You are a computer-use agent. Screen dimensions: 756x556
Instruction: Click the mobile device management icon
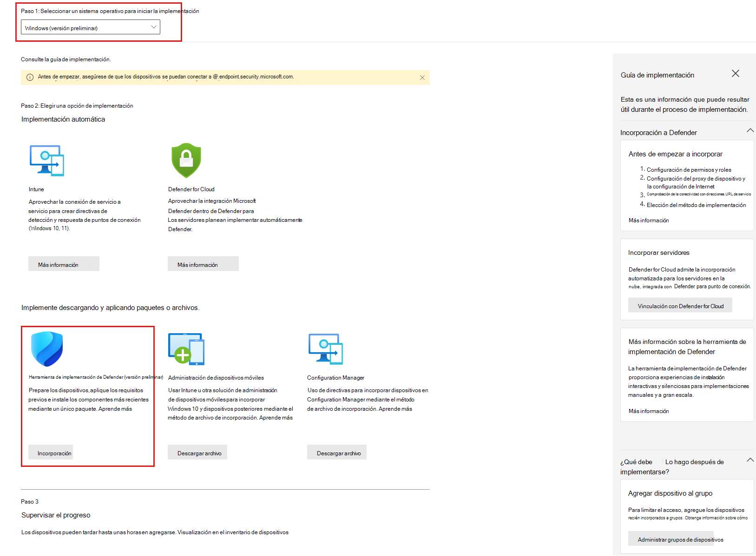click(186, 349)
